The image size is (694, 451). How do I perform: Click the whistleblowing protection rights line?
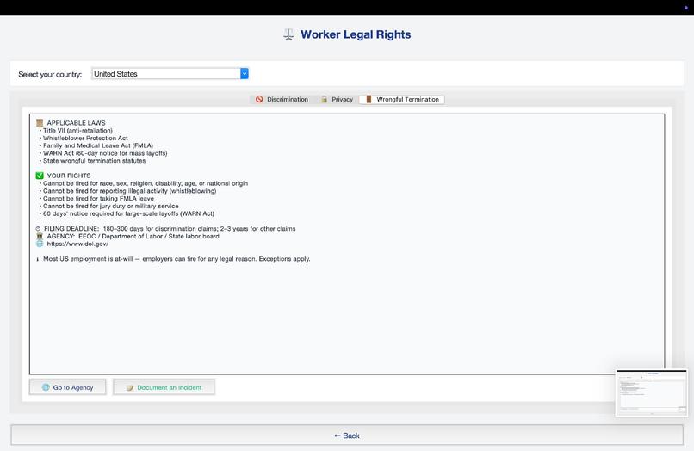tap(130, 191)
